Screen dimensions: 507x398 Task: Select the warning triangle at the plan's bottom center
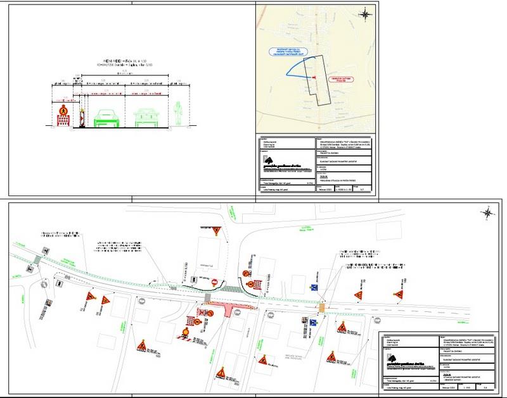pos(222,371)
